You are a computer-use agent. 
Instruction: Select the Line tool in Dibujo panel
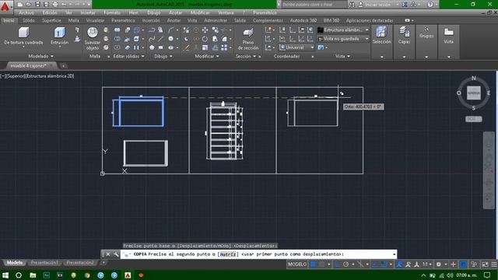[x=161, y=39]
